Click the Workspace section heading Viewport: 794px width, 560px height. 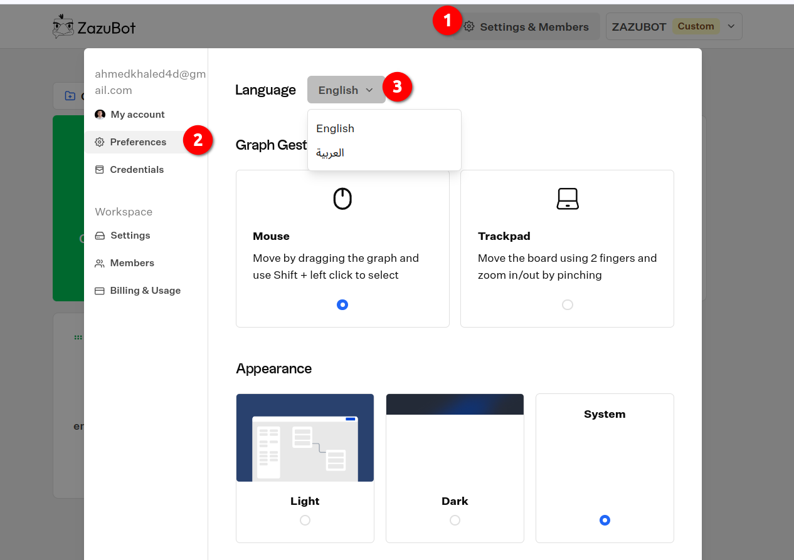tap(124, 212)
